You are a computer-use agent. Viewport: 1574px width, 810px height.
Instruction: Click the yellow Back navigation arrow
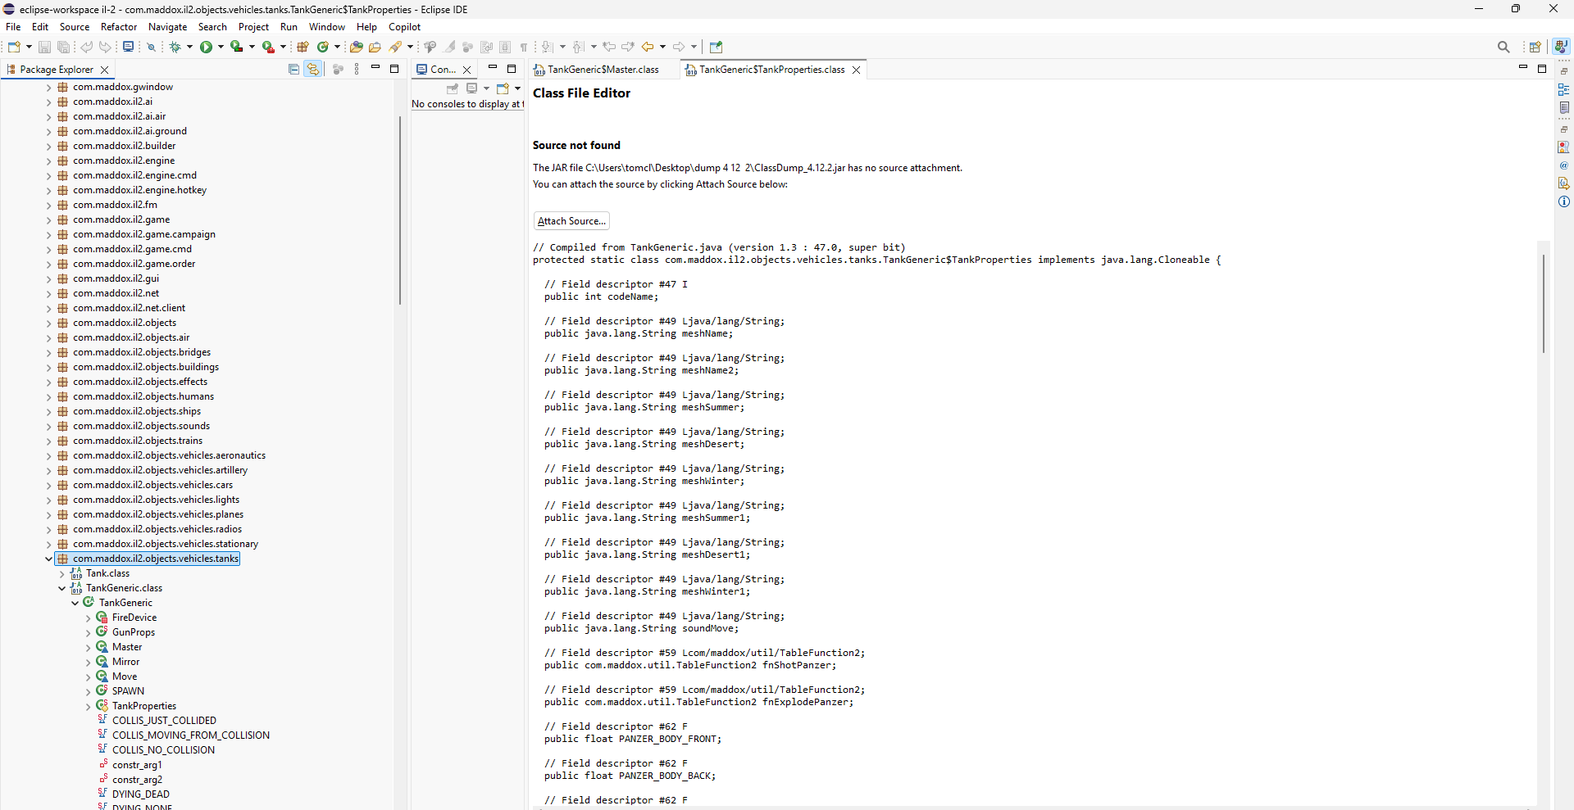tap(648, 47)
